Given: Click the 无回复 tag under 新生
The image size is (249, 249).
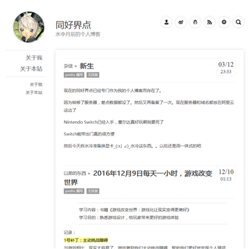Looking at the screenshot, I should coord(93,75).
